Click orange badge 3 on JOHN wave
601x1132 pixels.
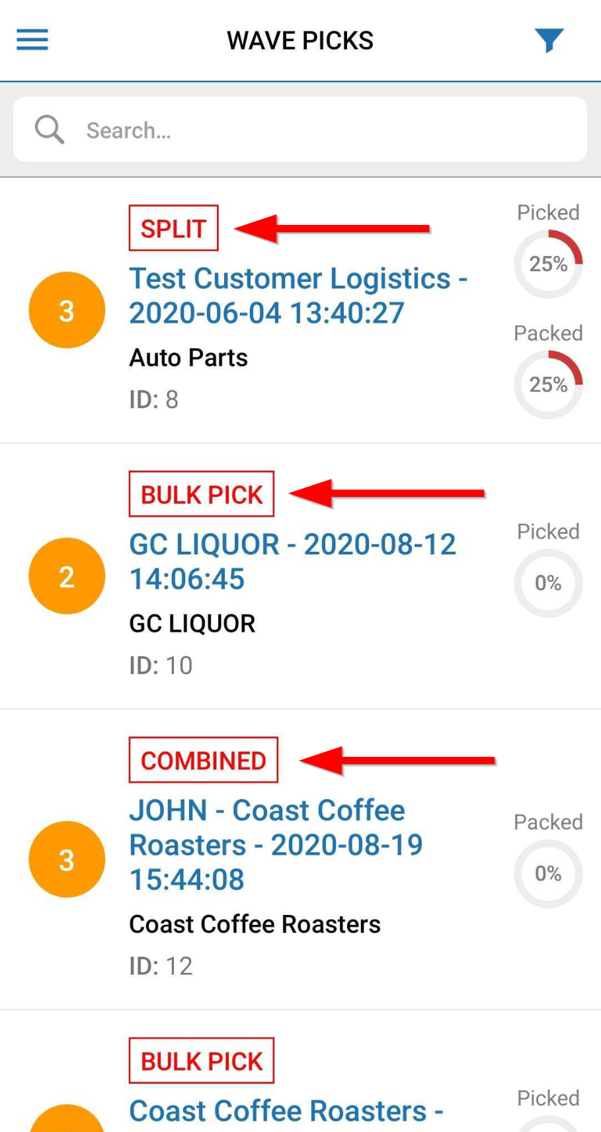pos(67,859)
